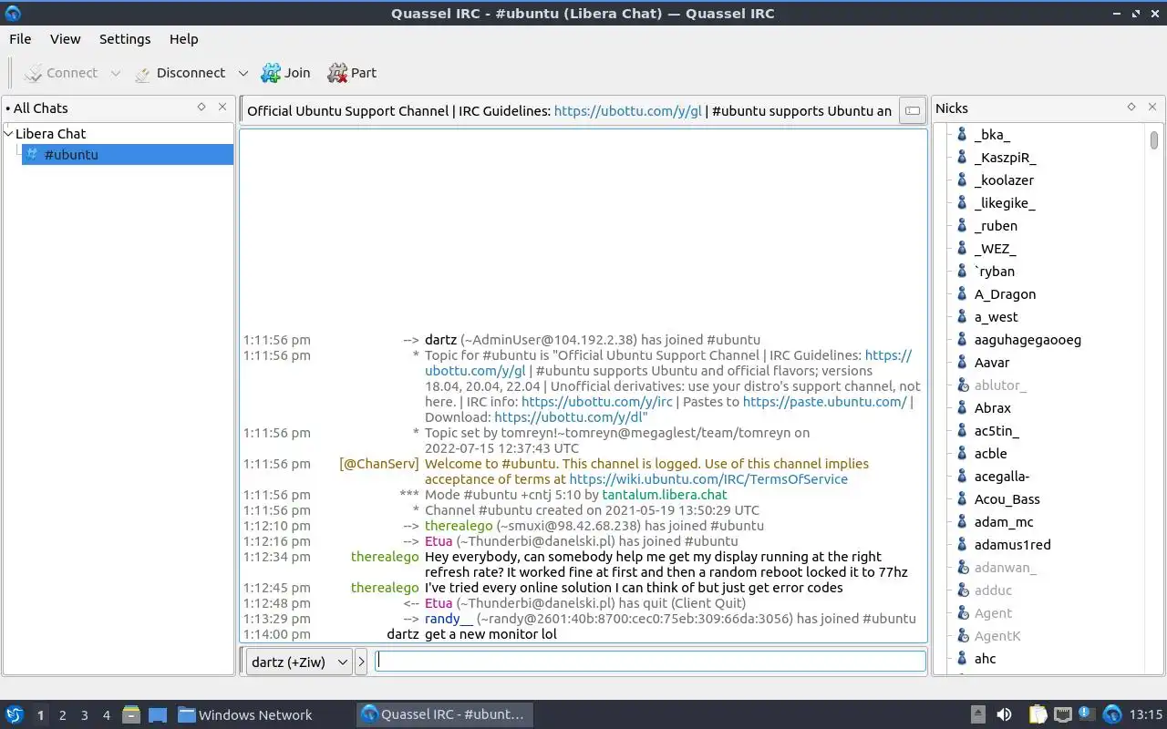The width and height of the screenshot is (1167, 729).
Task: Open the wiki.ubuntu.com TermsOfService link
Action: [x=708, y=479]
